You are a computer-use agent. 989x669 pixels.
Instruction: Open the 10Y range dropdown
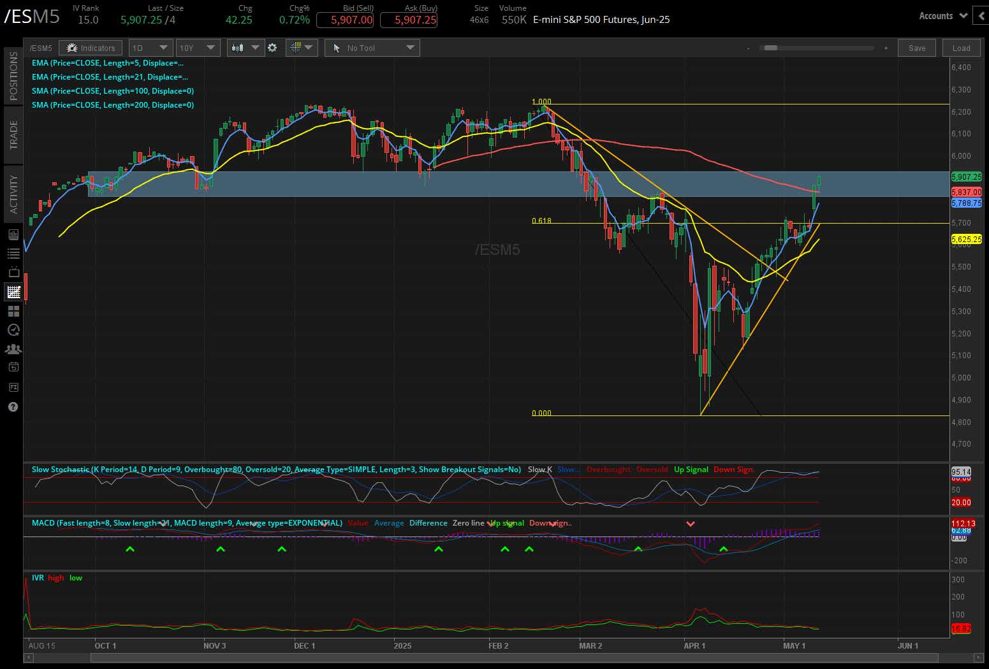(x=198, y=47)
